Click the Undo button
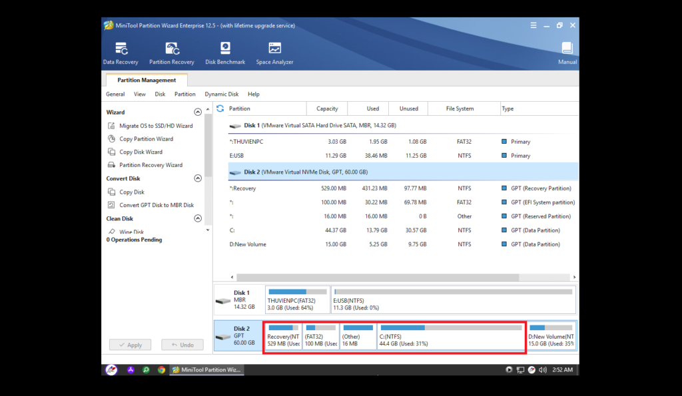Viewport: 682px width, 396px height. coord(182,345)
